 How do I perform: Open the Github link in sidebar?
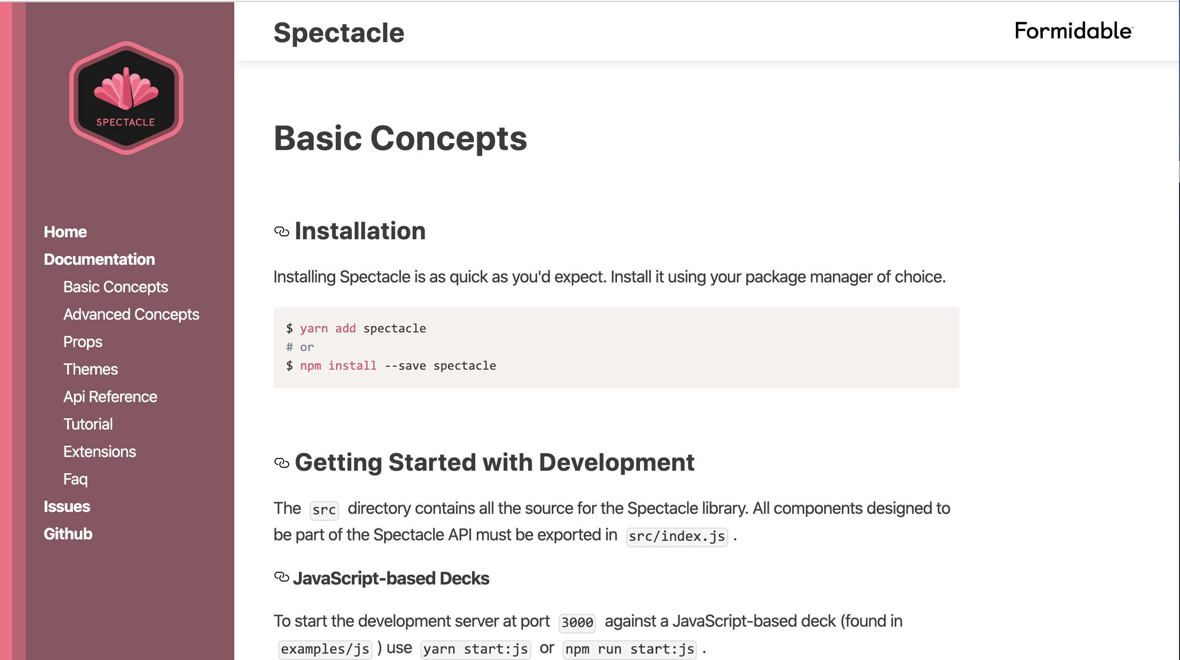(x=68, y=534)
